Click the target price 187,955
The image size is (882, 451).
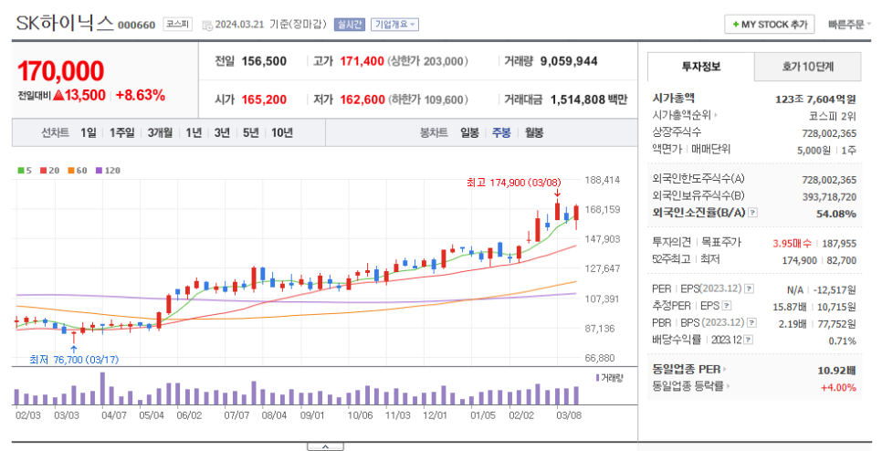pos(839,244)
